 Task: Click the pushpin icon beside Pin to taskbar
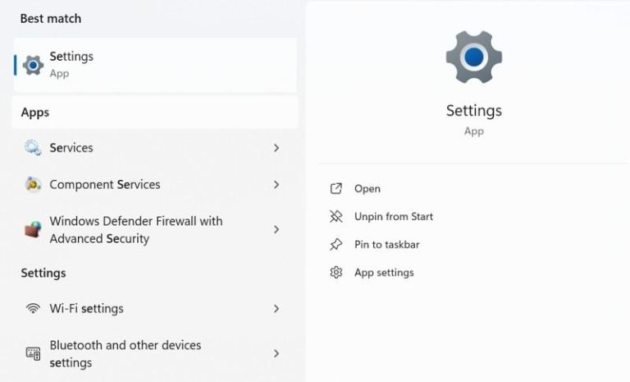click(x=336, y=245)
